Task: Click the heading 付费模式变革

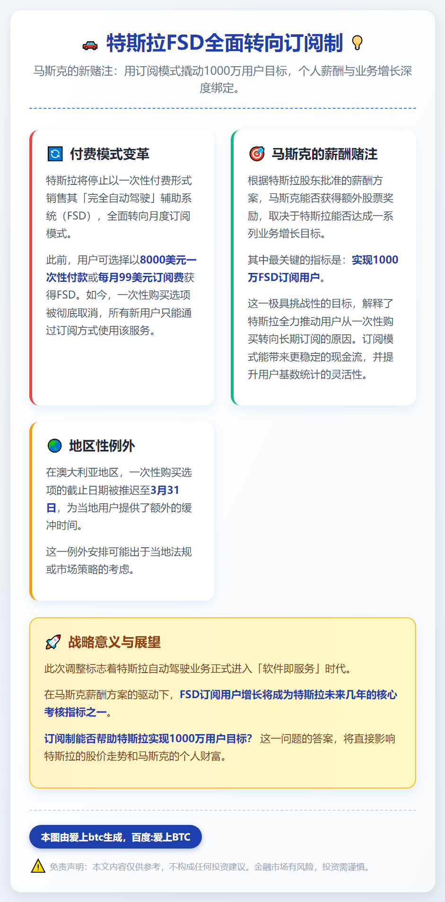Action: click(x=110, y=154)
